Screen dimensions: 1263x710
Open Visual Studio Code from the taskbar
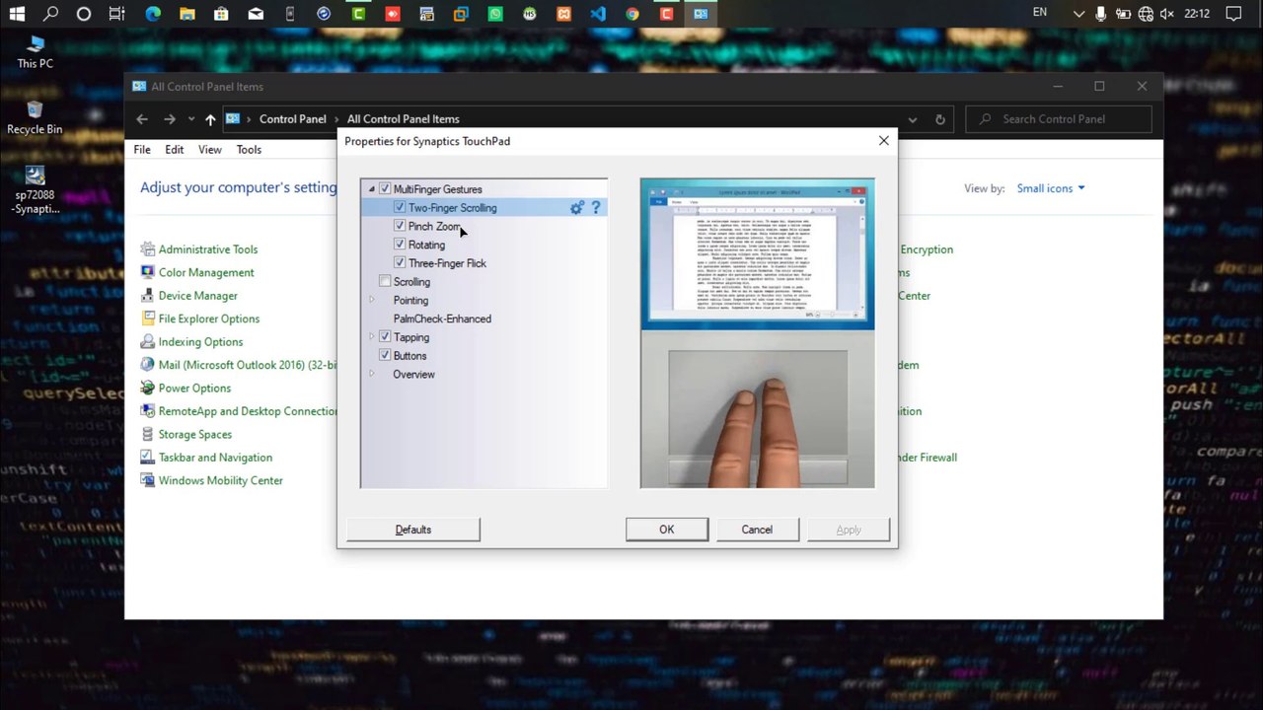click(x=598, y=14)
